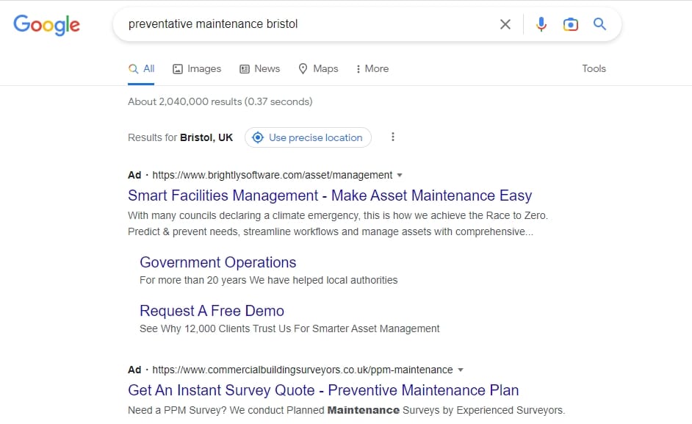
Task: Expand dropdown arrow next to commercialbuildingsurveyors ad URL
Action: [461, 370]
